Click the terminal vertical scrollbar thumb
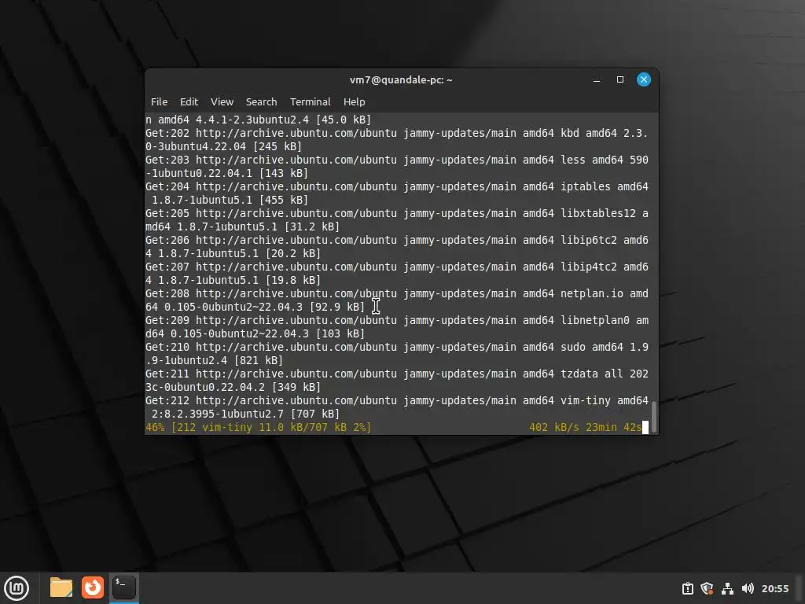The height and width of the screenshot is (604, 805). pyautogui.click(x=654, y=416)
